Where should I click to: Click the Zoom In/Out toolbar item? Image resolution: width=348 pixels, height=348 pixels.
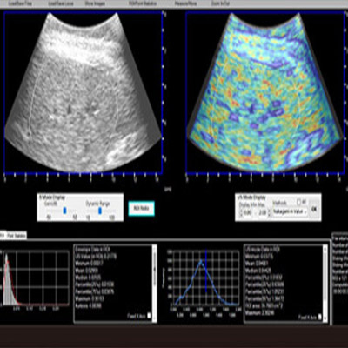coord(220,4)
